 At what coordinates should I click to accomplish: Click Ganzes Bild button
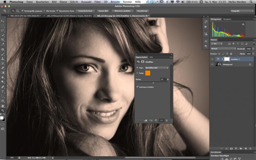103,11
